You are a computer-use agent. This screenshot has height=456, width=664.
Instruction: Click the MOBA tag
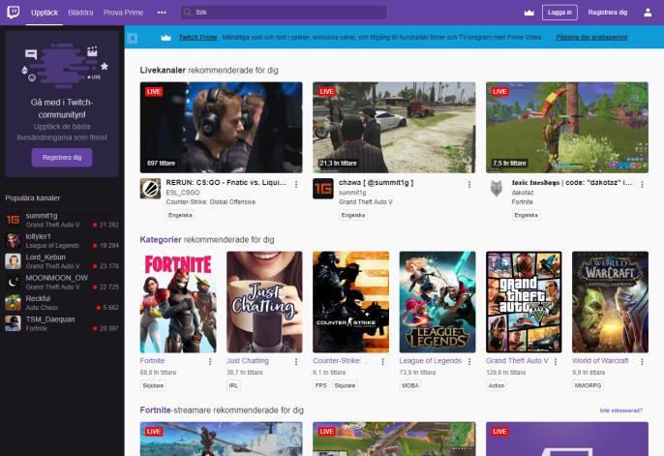click(x=410, y=385)
